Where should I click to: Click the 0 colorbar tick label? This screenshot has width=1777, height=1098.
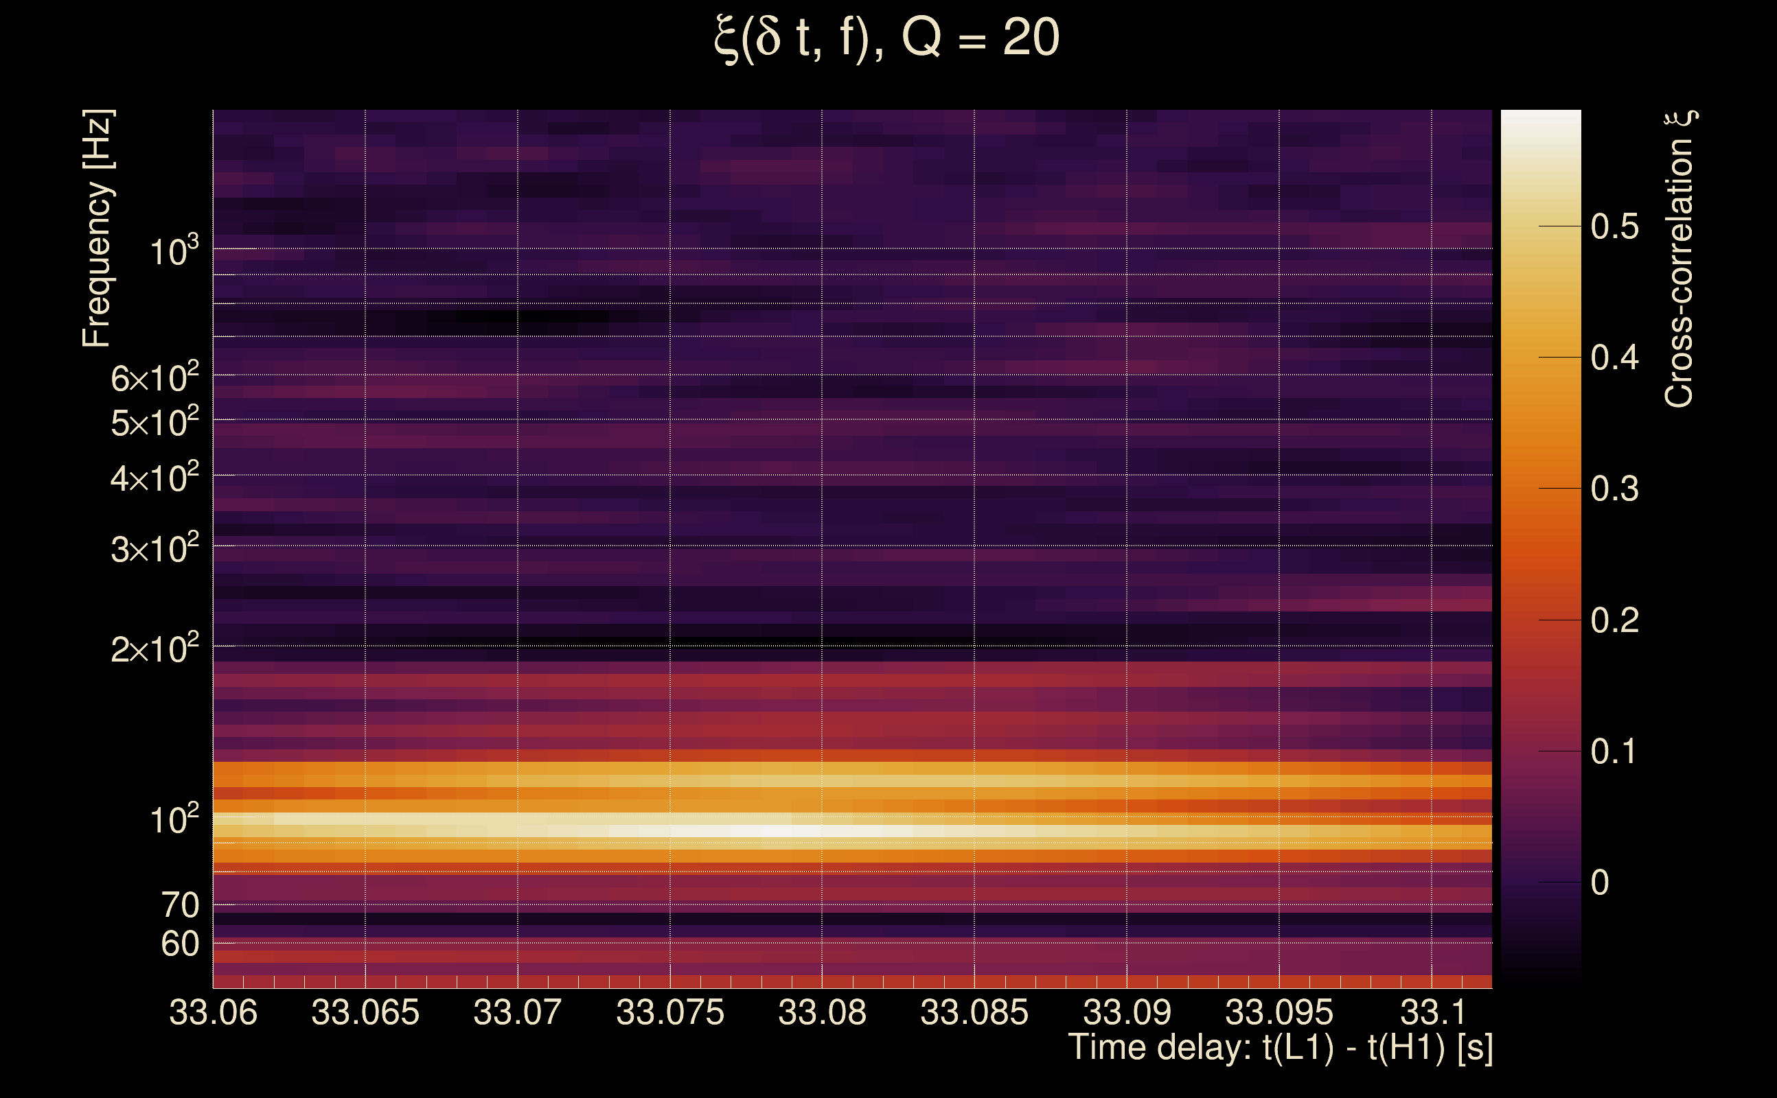point(1600,883)
